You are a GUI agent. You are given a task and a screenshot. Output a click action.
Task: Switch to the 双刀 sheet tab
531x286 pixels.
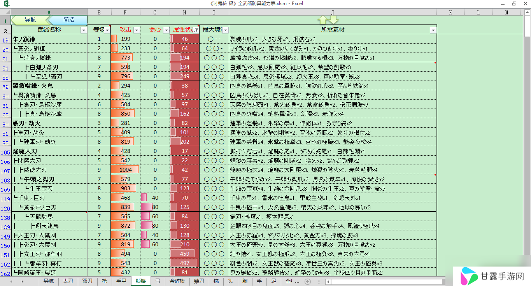pos(88,281)
